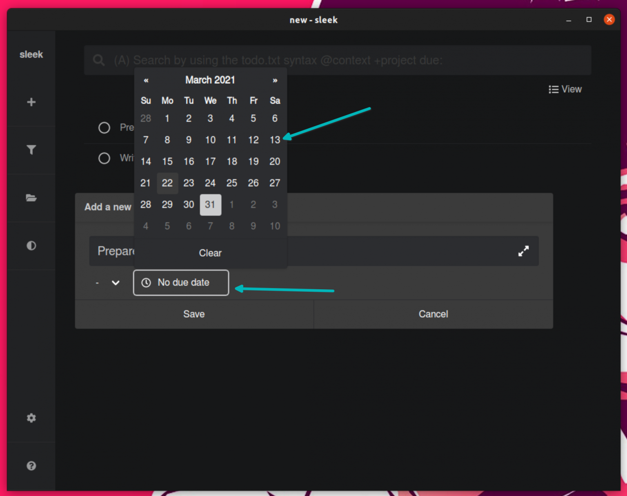Click the search magnifier icon
The width and height of the screenshot is (627, 496).
click(98, 60)
